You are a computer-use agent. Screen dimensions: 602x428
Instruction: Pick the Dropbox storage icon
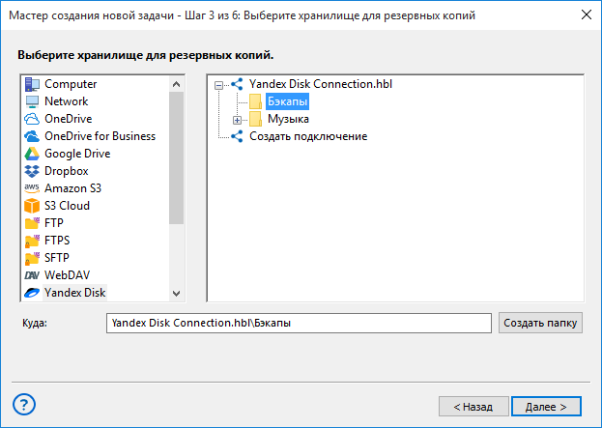tap(32, 171)
